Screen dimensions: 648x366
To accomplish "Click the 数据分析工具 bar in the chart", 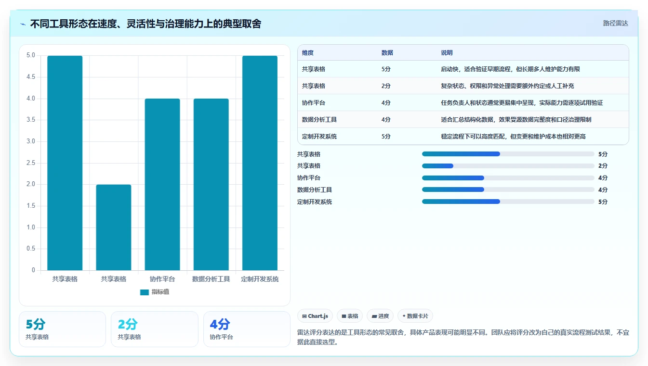I will click(x=211, y=184).
